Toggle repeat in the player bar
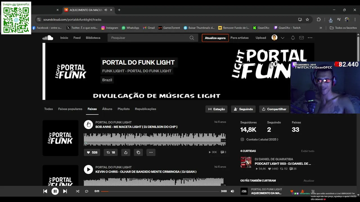Screen dimensions: 360x202 [x=87, y=191]
